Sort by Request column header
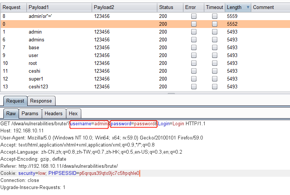This screenshot has height=195, width=290. (x=14, y=7)
